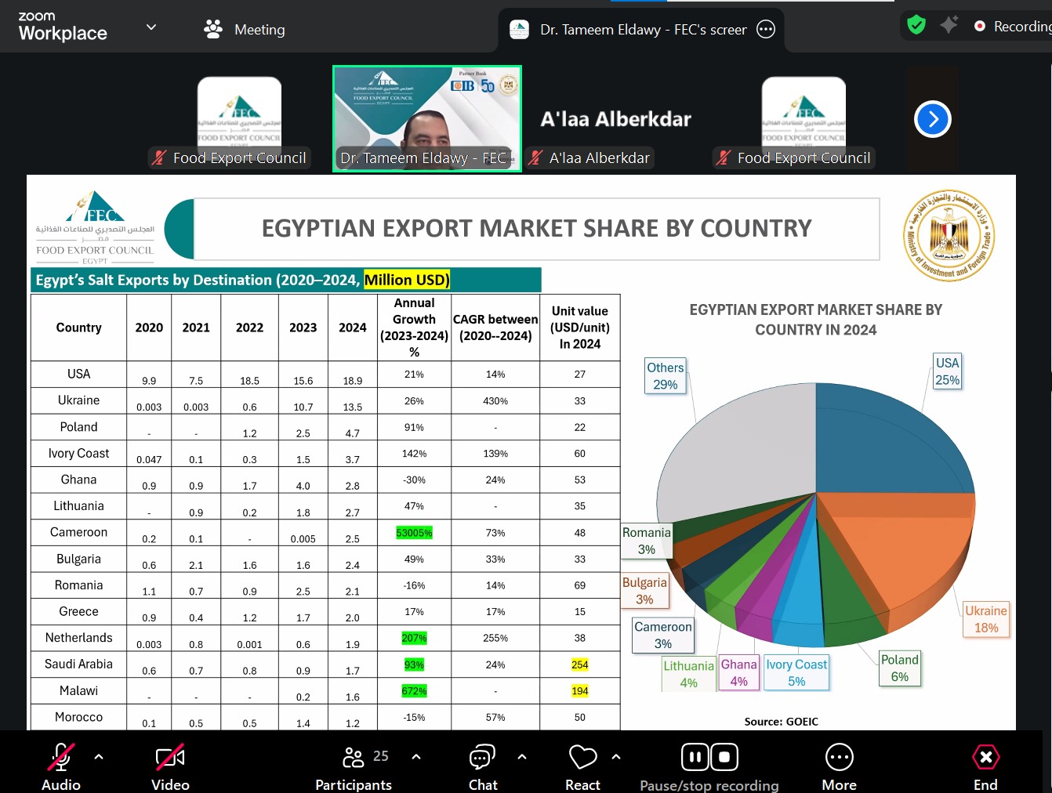Turn on camera with Video icon
The image size is (1052, 793).
pos(170,758)
